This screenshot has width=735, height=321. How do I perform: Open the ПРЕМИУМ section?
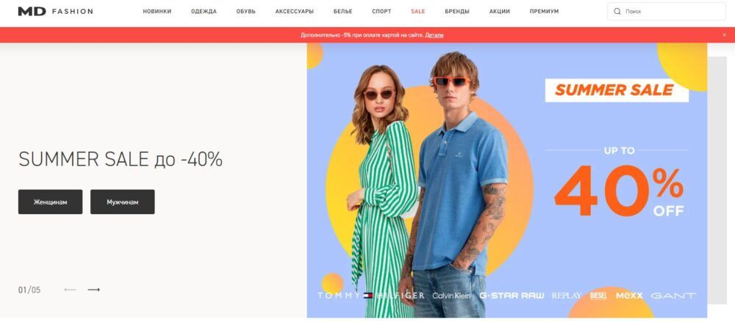544,11
